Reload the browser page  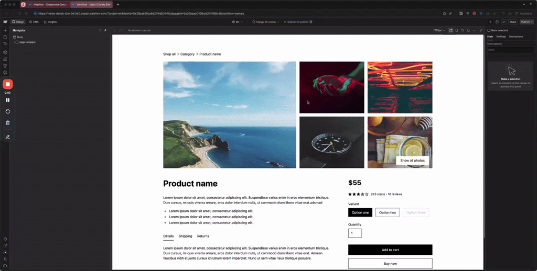[19, 14]
